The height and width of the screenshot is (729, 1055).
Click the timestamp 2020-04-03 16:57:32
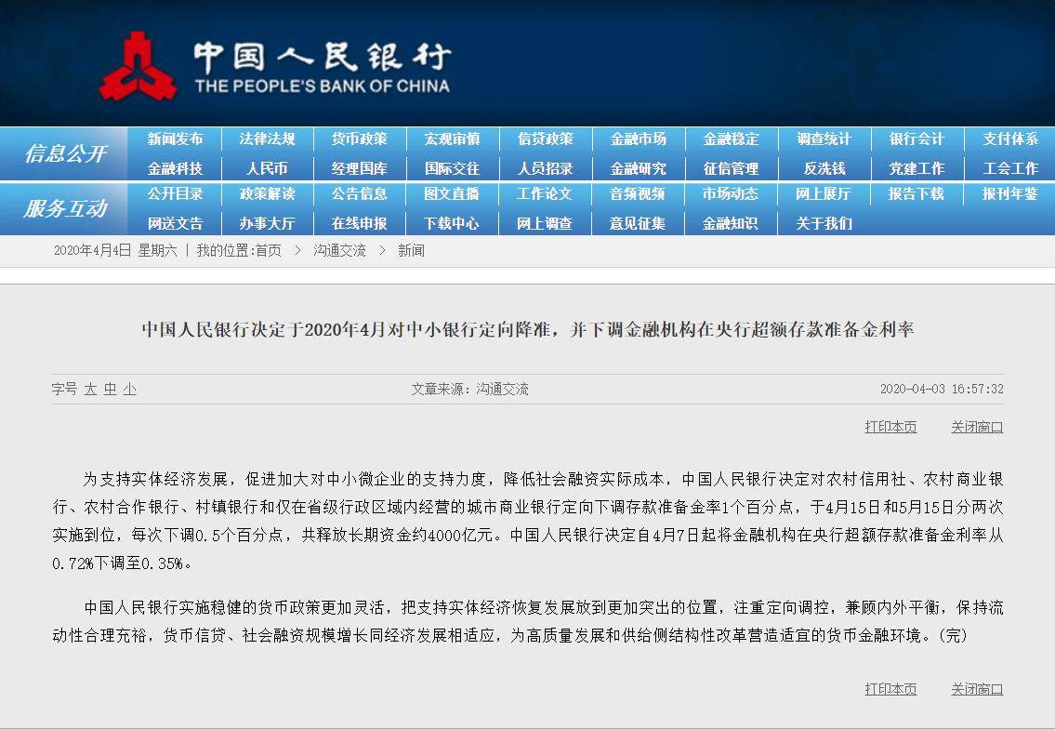942,389
